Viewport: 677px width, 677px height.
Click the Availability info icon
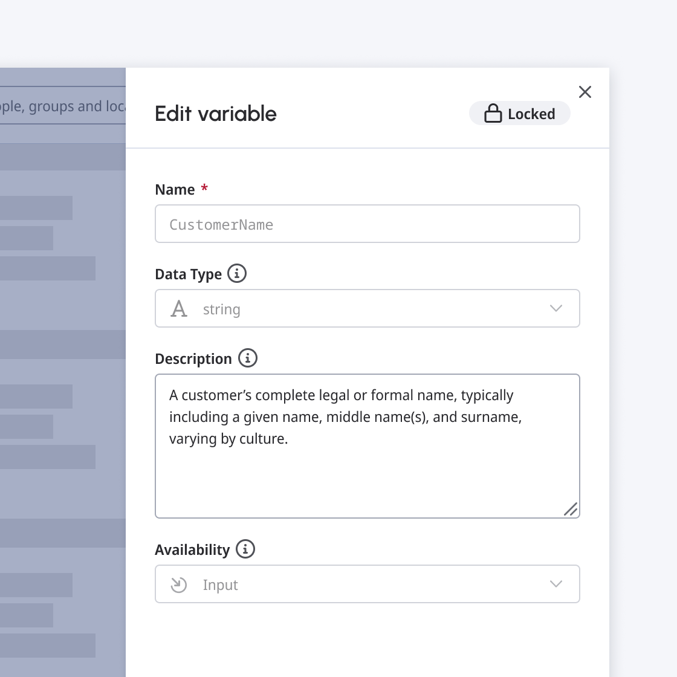point(245,549)
